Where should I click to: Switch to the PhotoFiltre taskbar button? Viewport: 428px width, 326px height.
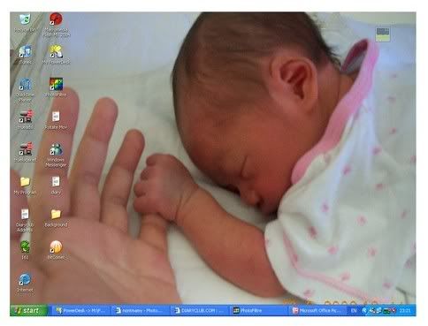[258, 311]
